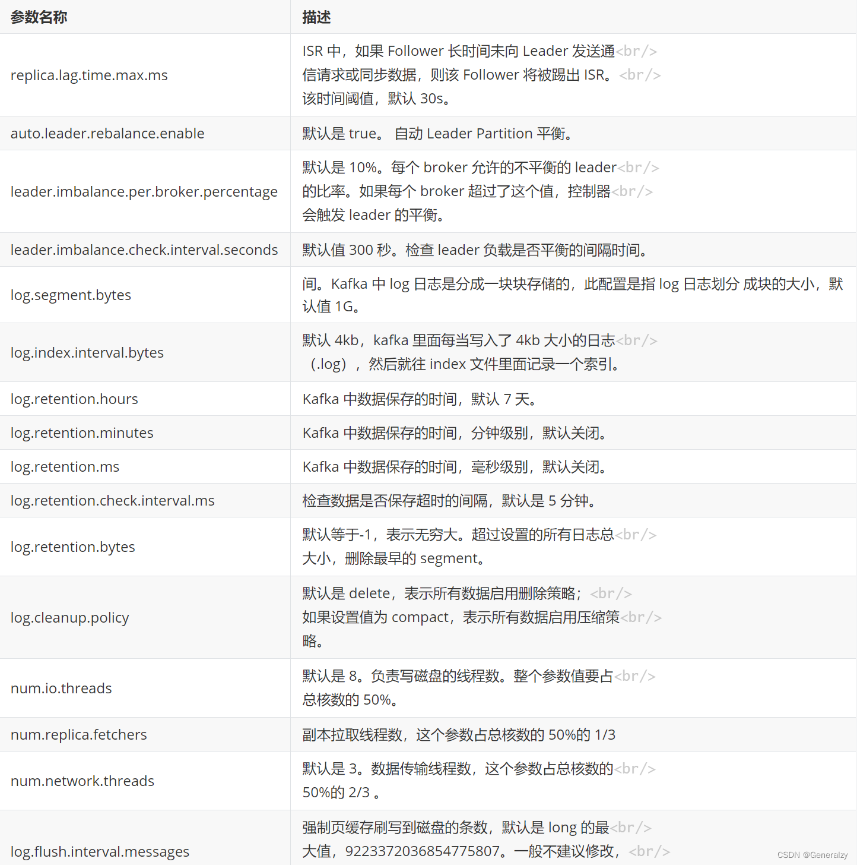Click the log.index.interval.bytes parameter name

[x=87, y=352]
